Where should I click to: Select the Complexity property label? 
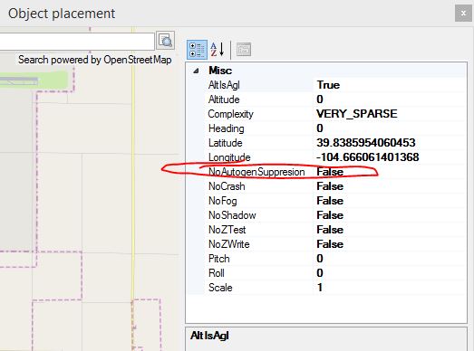point(230,114)
